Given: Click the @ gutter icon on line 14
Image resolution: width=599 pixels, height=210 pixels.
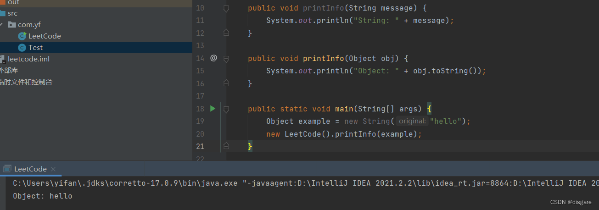Looking at the screenshot, I should pos(213,58).
